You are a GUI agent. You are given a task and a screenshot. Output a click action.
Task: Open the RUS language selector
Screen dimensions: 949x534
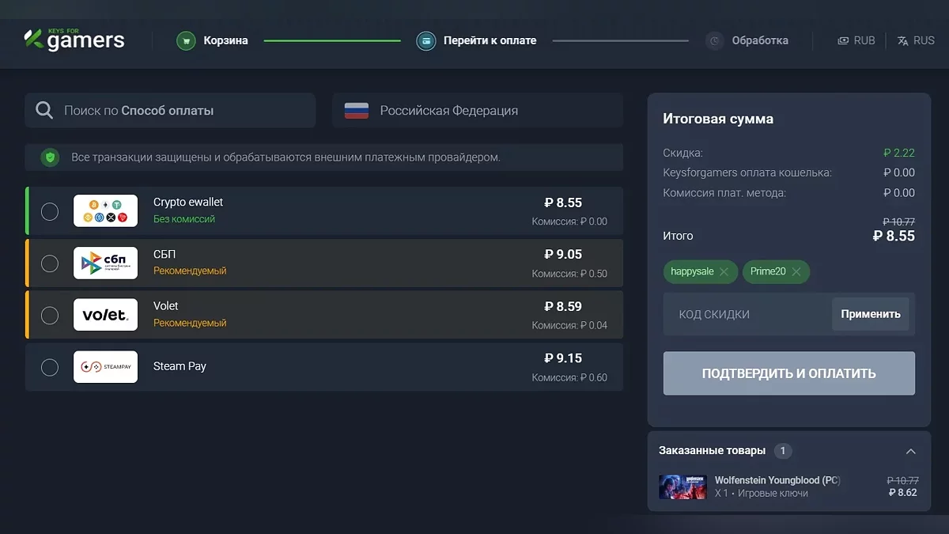click(916, 40)
